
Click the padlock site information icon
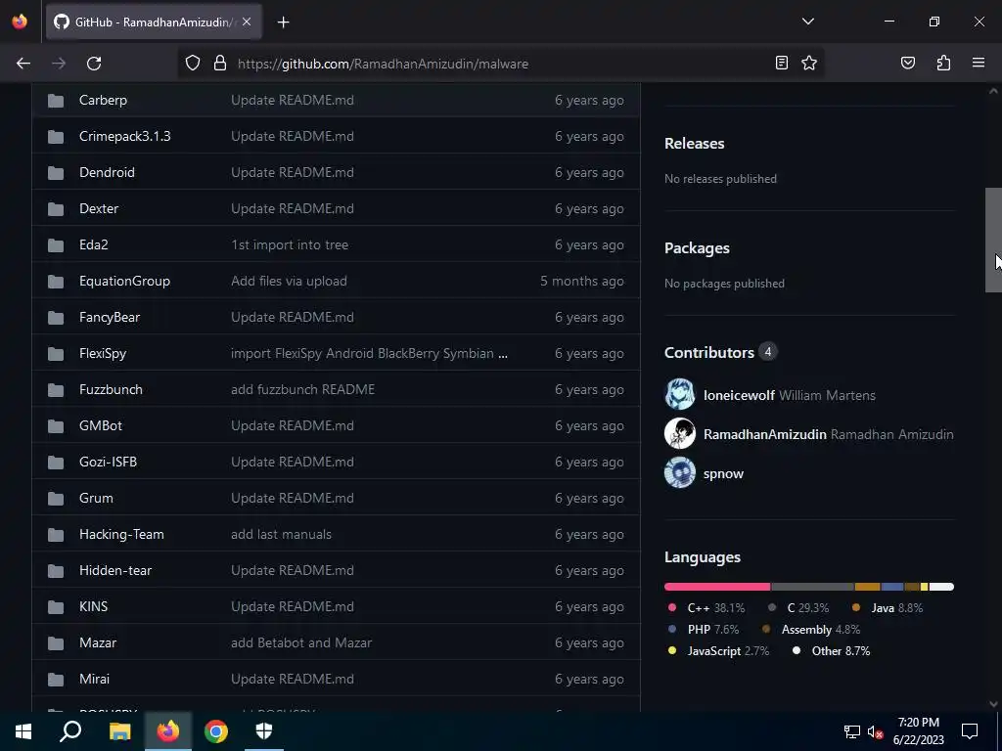[x=220, y=64]
